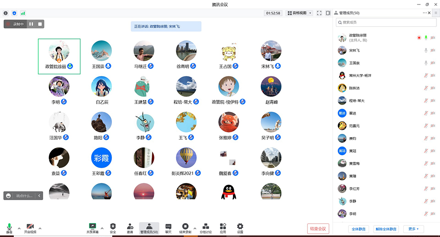
Task: Expand the 更多 dropdown in members panel
Action: 414,229
